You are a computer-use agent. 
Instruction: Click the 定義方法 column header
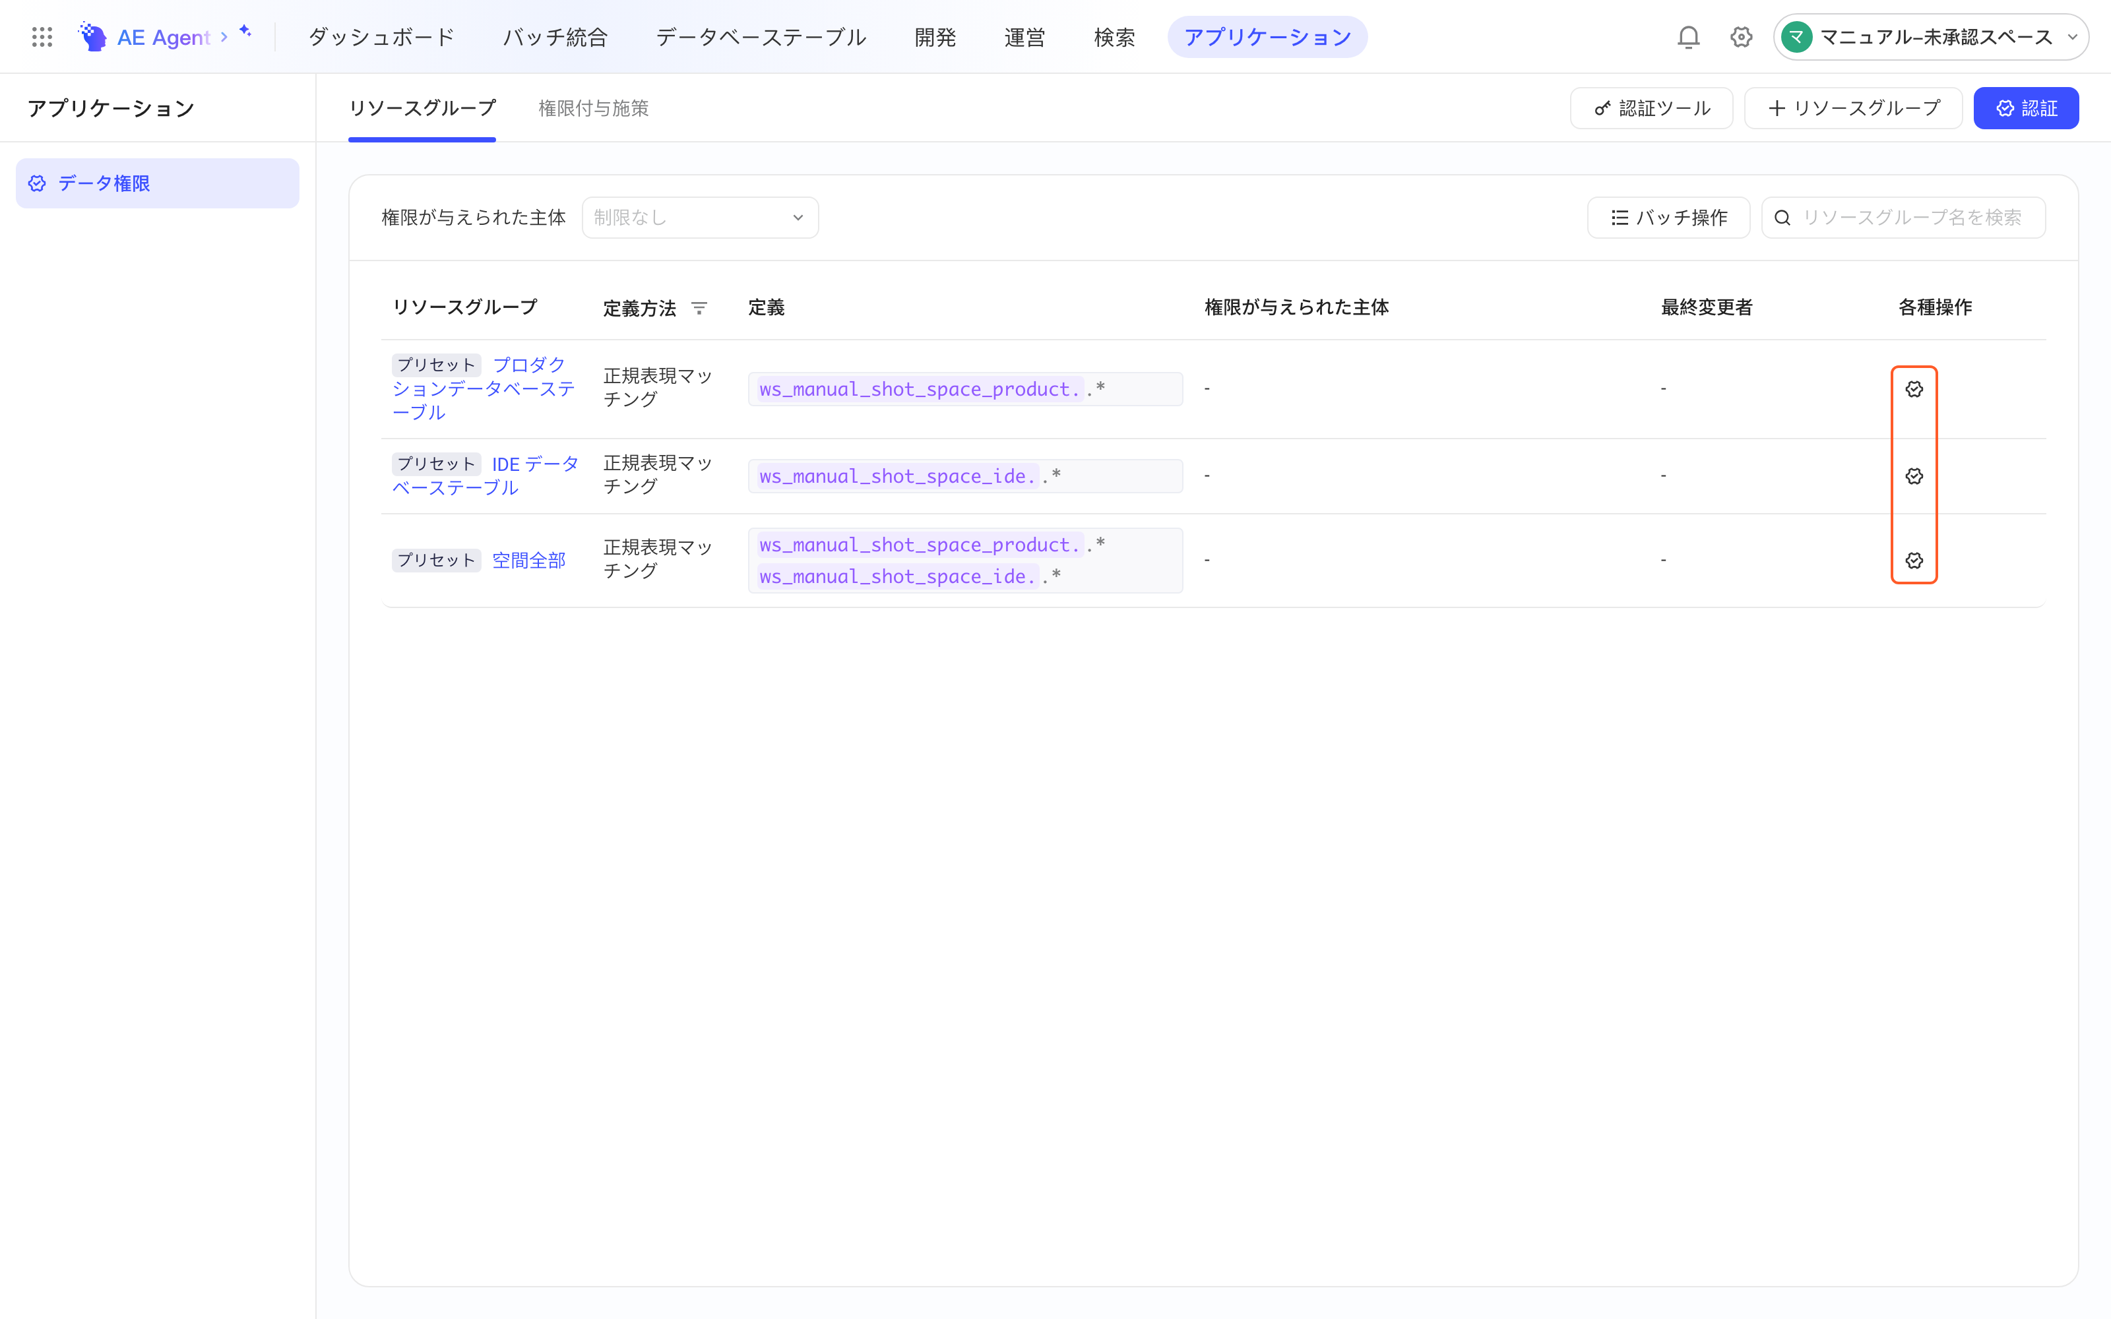click(x=639, y=308)
